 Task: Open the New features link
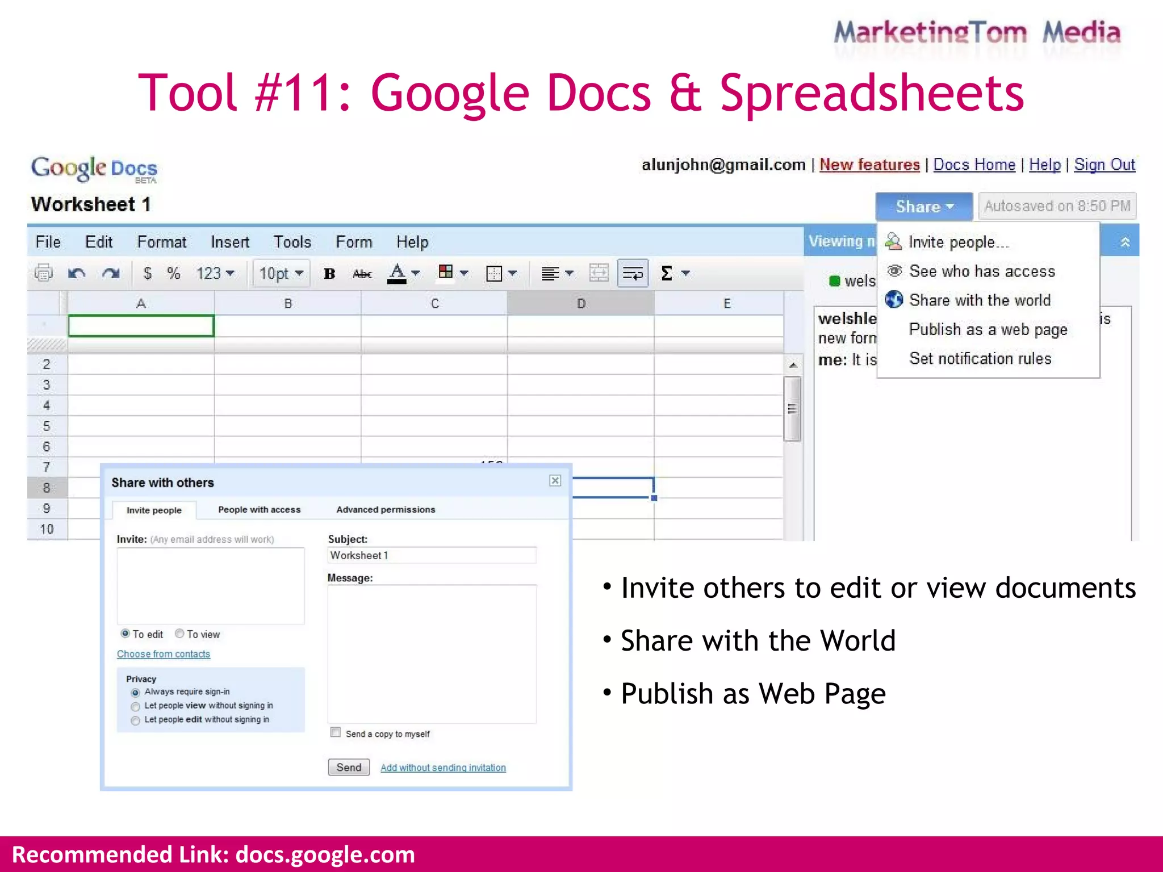869,165
